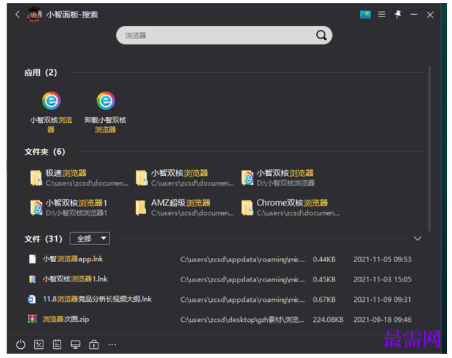Open the 小智双核浏览器1 folder

point(69,208)
